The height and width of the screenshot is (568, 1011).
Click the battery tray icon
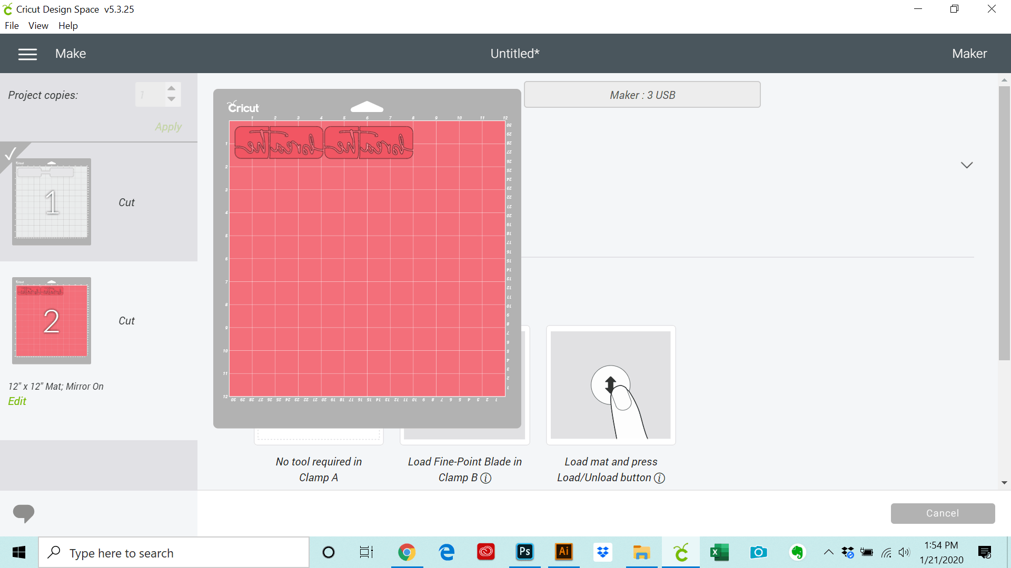867,552
